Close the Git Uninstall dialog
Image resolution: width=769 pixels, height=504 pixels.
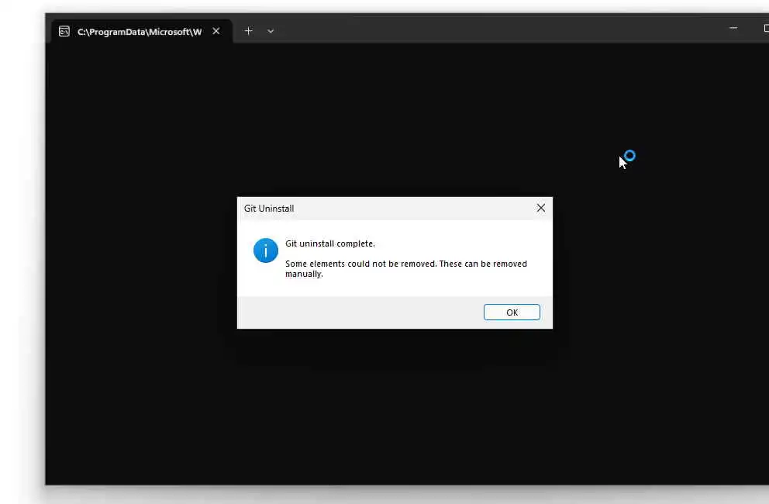click(x=540, y=208)
